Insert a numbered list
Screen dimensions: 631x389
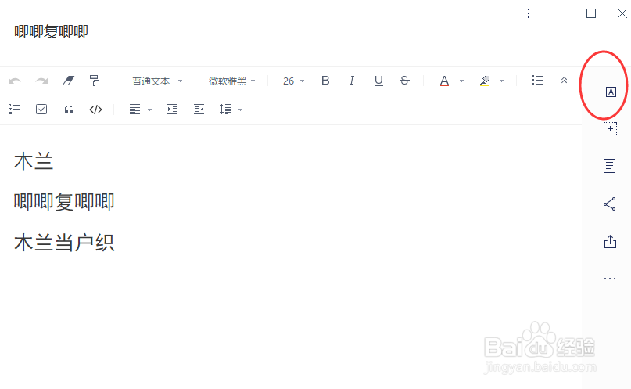(15, 109)
